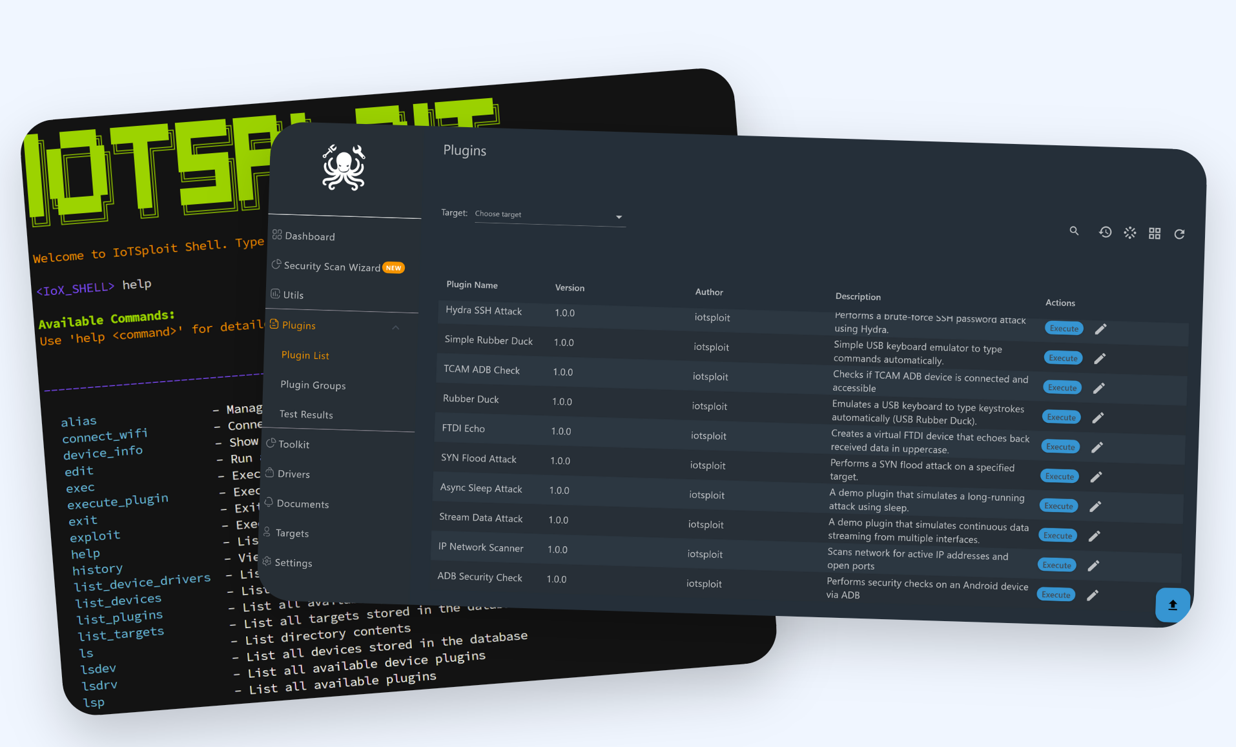Click 'lsdrv' command in the terminal window

click(100, 685)
